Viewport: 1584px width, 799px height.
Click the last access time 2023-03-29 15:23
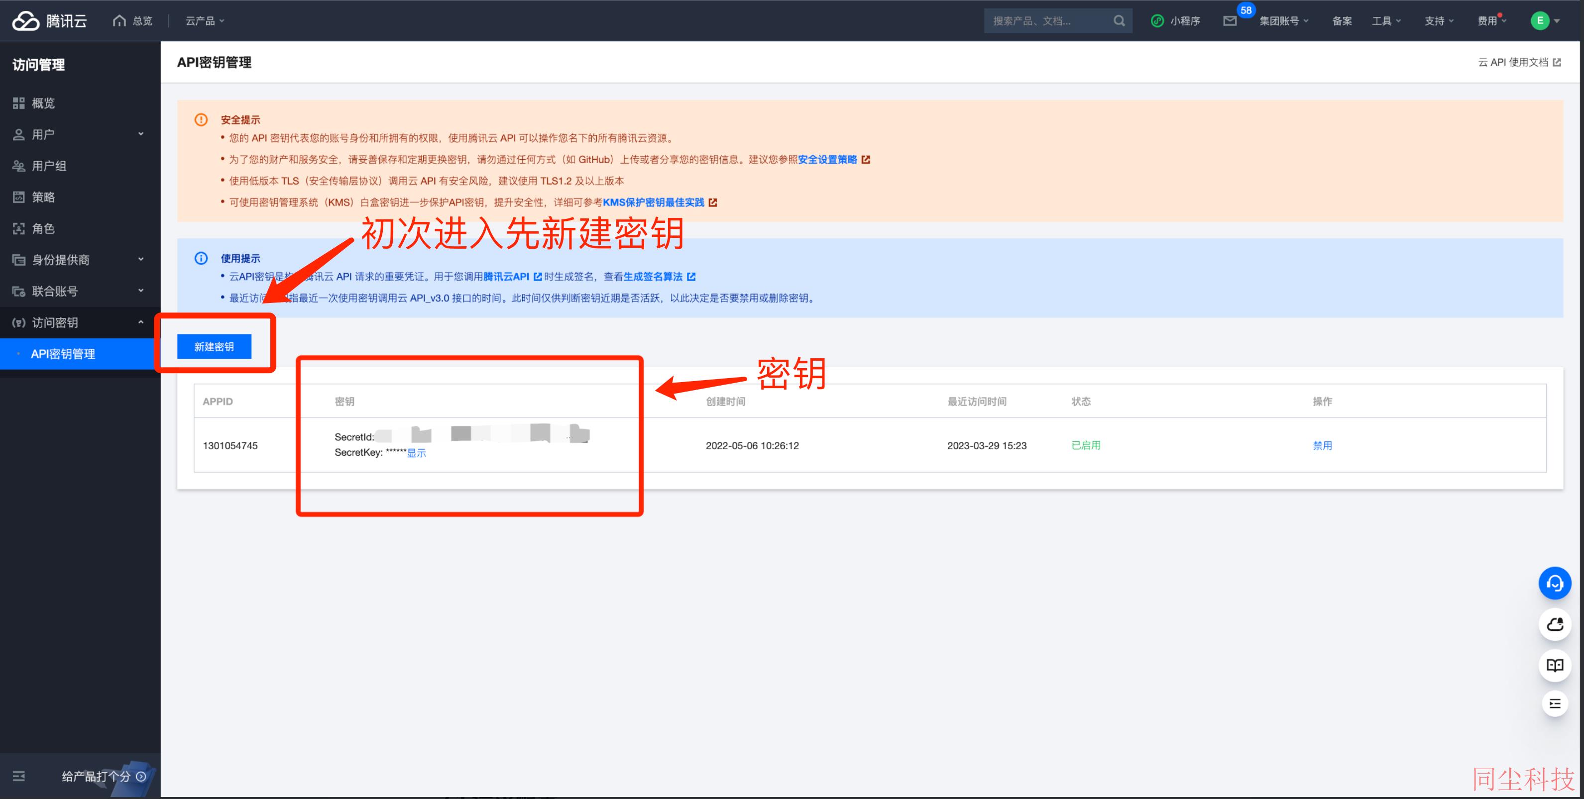pyautogui.click(x=987, y=446)
